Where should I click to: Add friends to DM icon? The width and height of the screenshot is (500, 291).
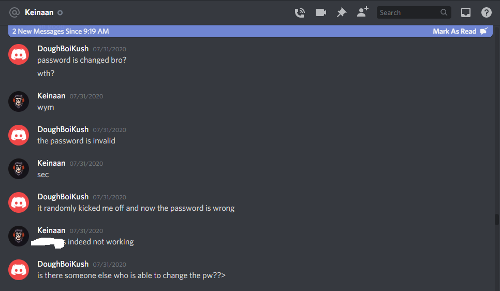(x=362, y=12)
